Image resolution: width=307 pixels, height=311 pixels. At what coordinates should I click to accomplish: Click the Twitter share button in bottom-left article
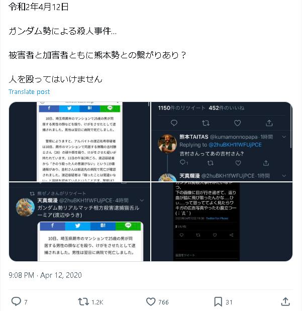77,226
